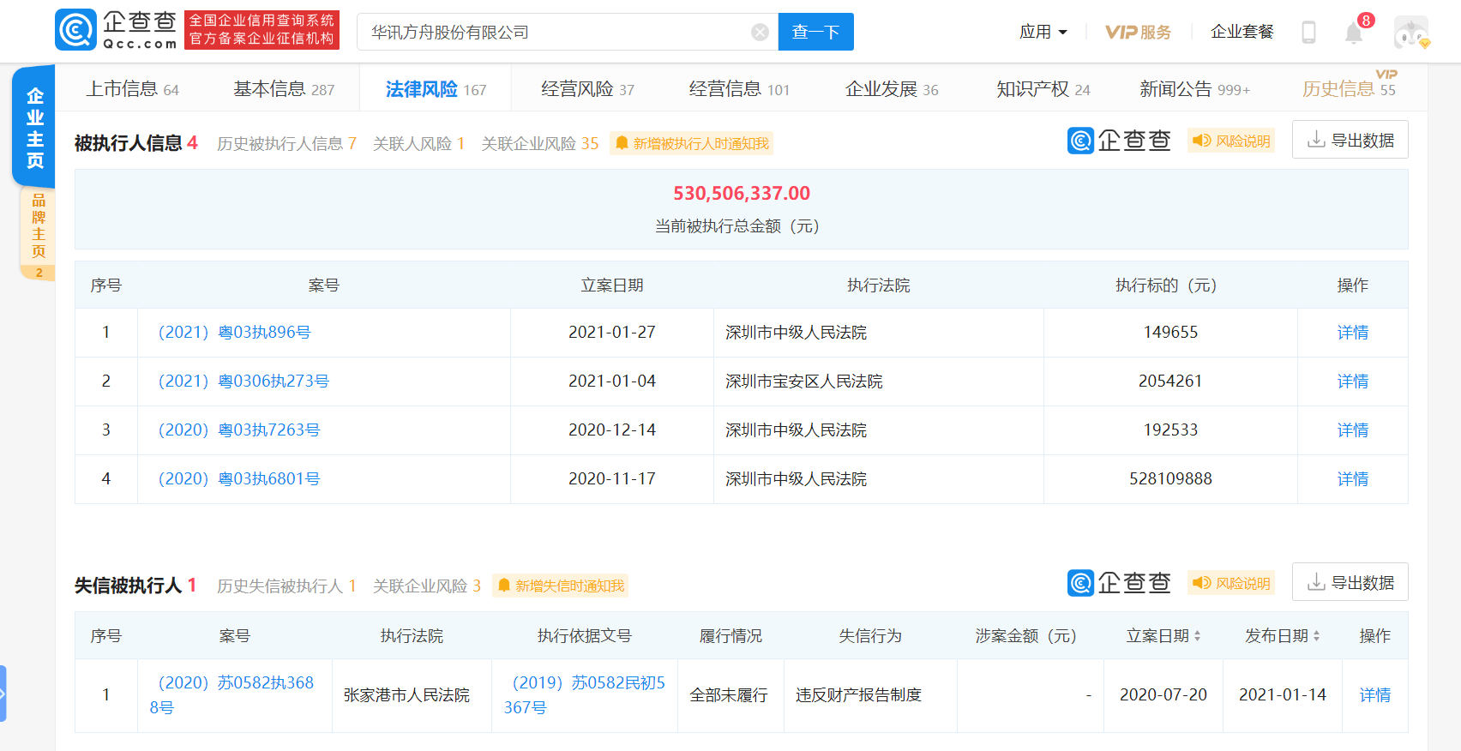Image resolution: width=1461 pixels, height=751 pixels.
Task: Open document (2019)苏0582民初5367号
Action: pyautogui.click(x=585, y=694)
